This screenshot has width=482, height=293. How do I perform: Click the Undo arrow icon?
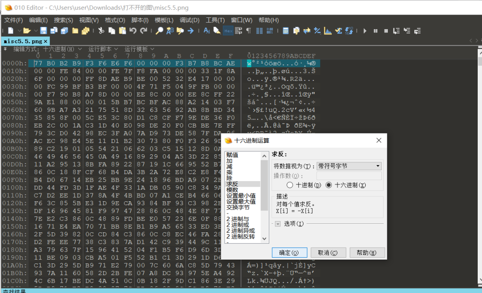(x=133, y=31)
